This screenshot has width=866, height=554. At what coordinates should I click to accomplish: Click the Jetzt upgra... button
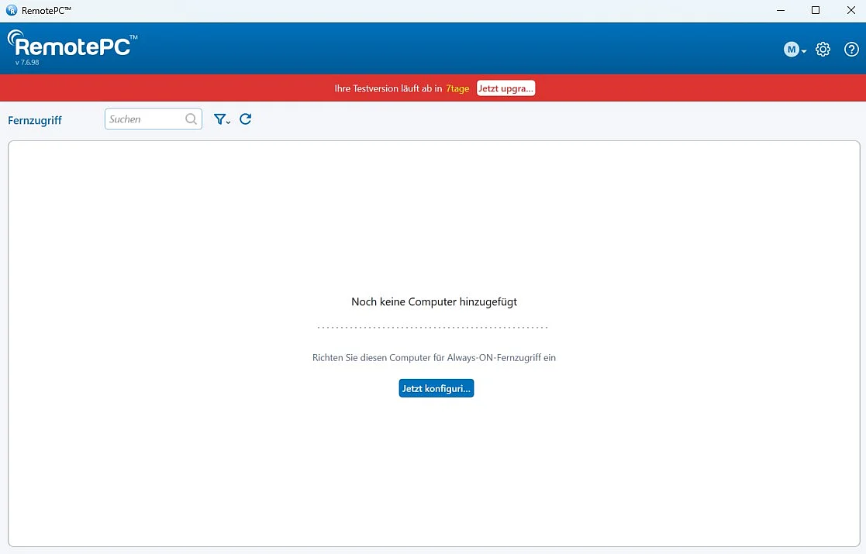[x=506, y=88]
